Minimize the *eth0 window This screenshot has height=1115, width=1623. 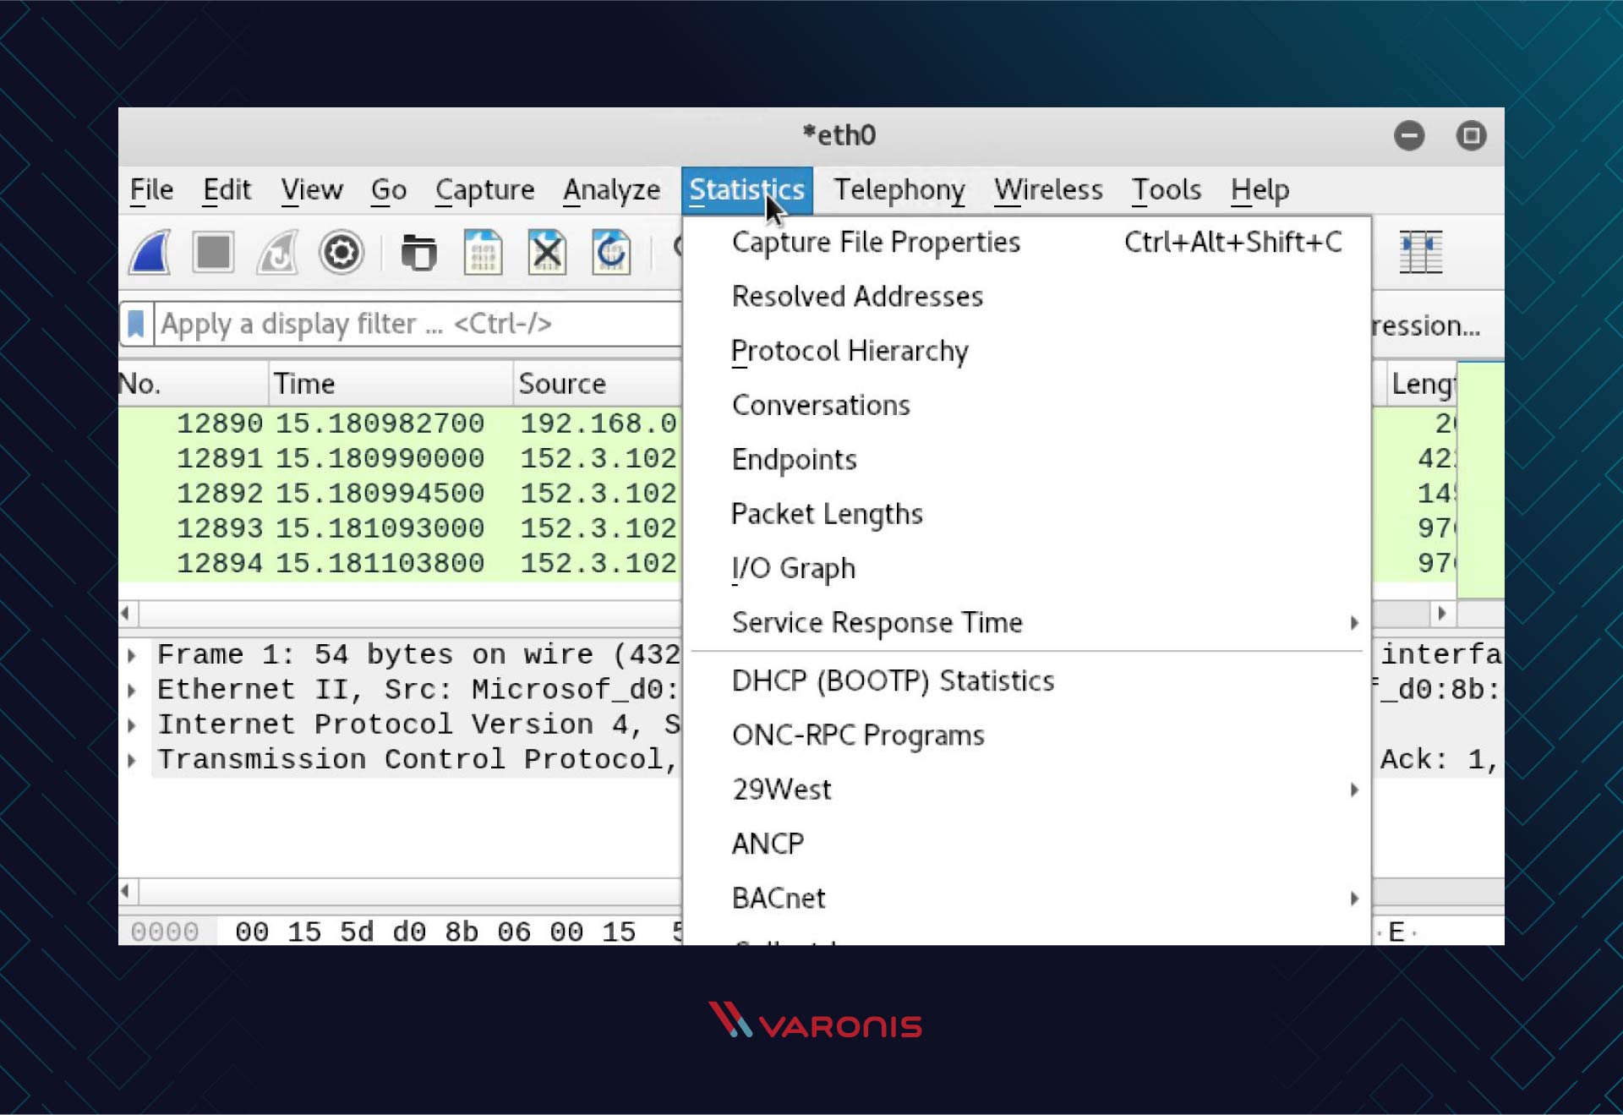(x=1409, y=135)
